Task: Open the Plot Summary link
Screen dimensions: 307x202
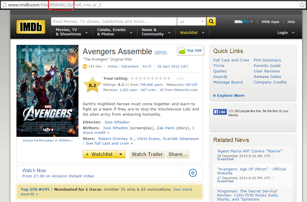Action: click(x=267, y=60)
